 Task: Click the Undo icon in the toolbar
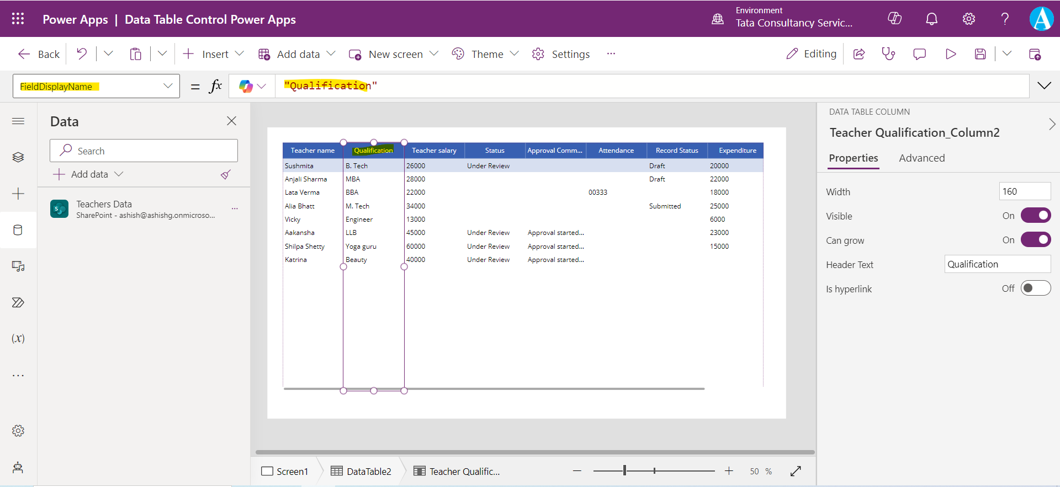[82, 53]
